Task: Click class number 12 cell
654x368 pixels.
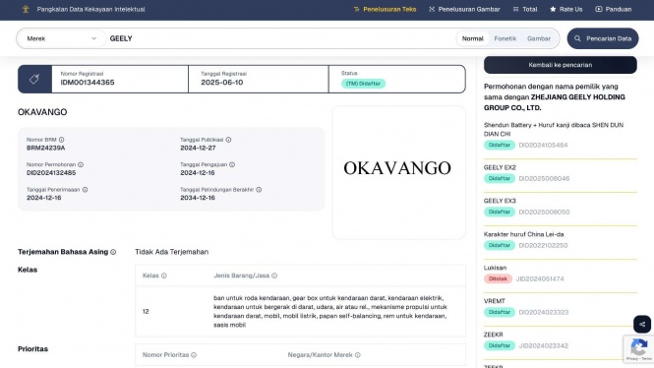Action: point(146,311)
